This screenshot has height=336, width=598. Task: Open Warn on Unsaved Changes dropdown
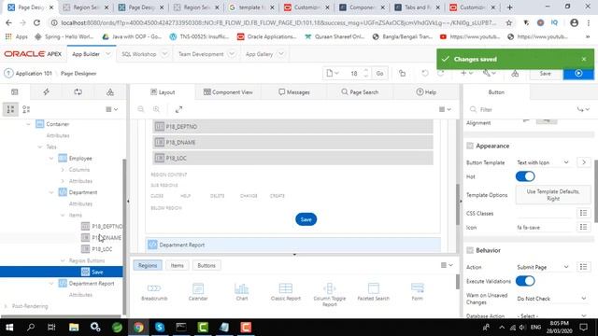(x=552, y=299)
